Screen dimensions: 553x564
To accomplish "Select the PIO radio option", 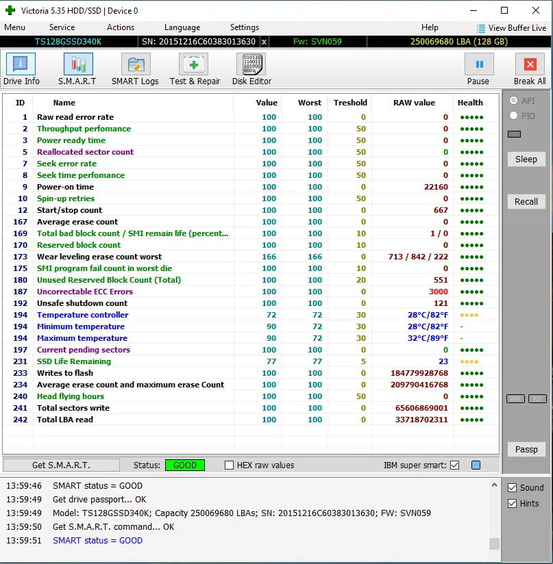I will point(513,116).
